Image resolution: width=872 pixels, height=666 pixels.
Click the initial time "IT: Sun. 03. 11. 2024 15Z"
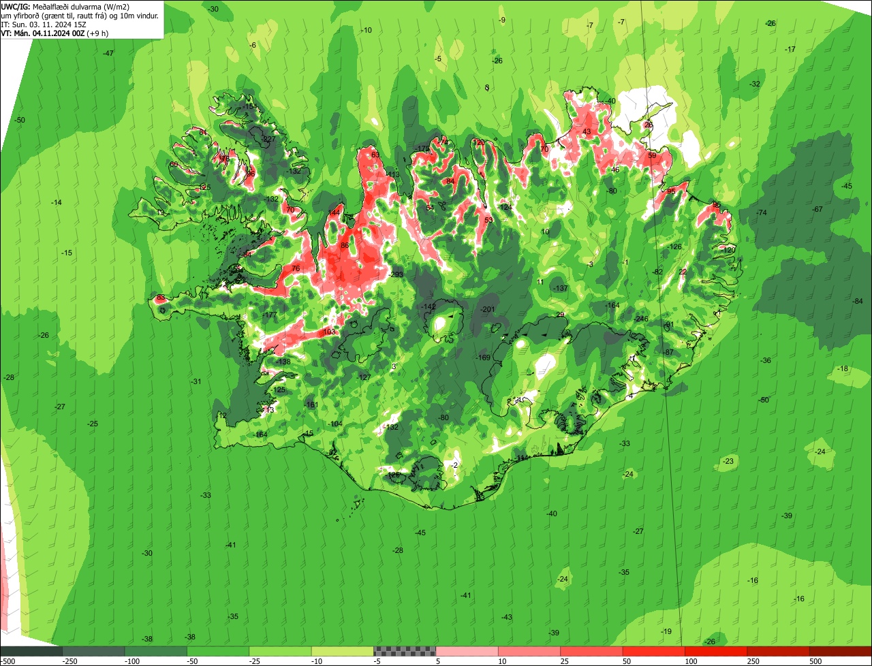click(43, 24)
